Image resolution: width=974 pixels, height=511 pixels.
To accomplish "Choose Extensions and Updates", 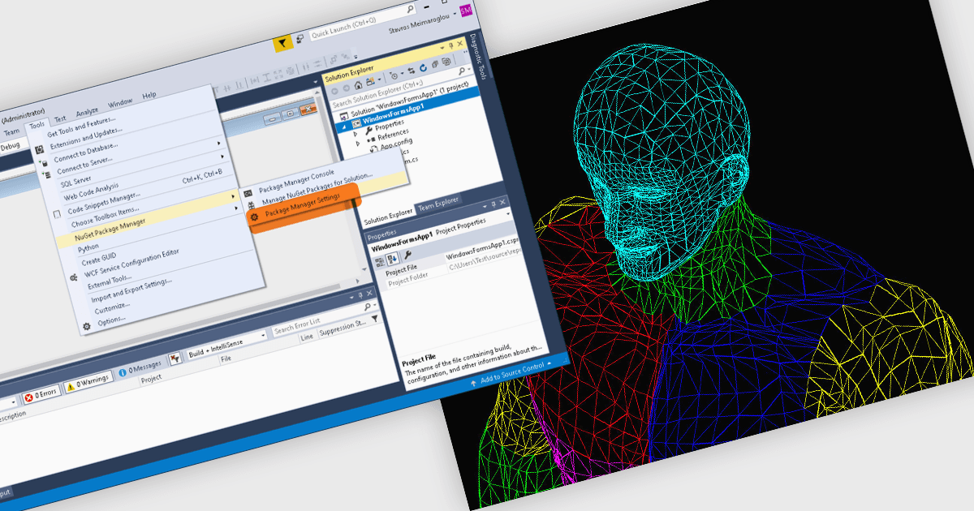I will pos(85,139).
